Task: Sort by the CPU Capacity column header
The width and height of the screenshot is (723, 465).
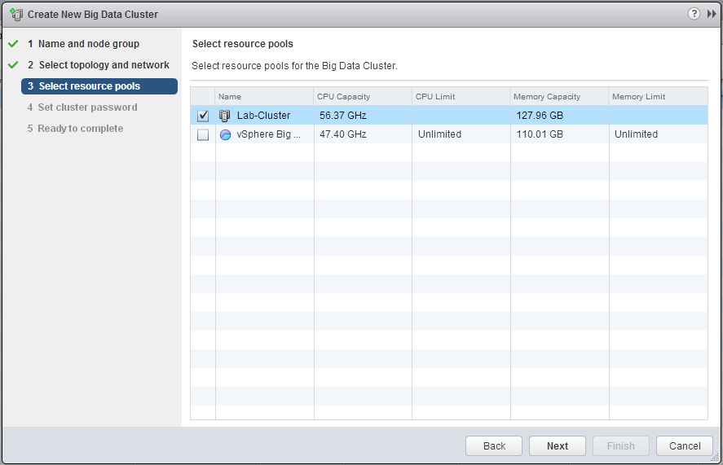Action: pos(363,96)
